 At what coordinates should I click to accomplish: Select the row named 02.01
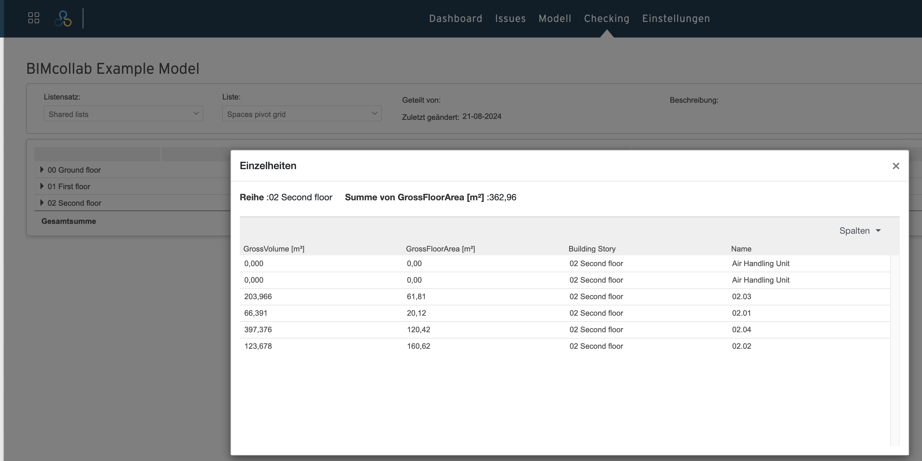pos(565,313)
